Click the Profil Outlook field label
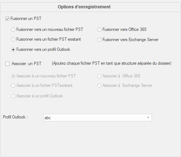The image size is (181, 157). click(16, 117)
